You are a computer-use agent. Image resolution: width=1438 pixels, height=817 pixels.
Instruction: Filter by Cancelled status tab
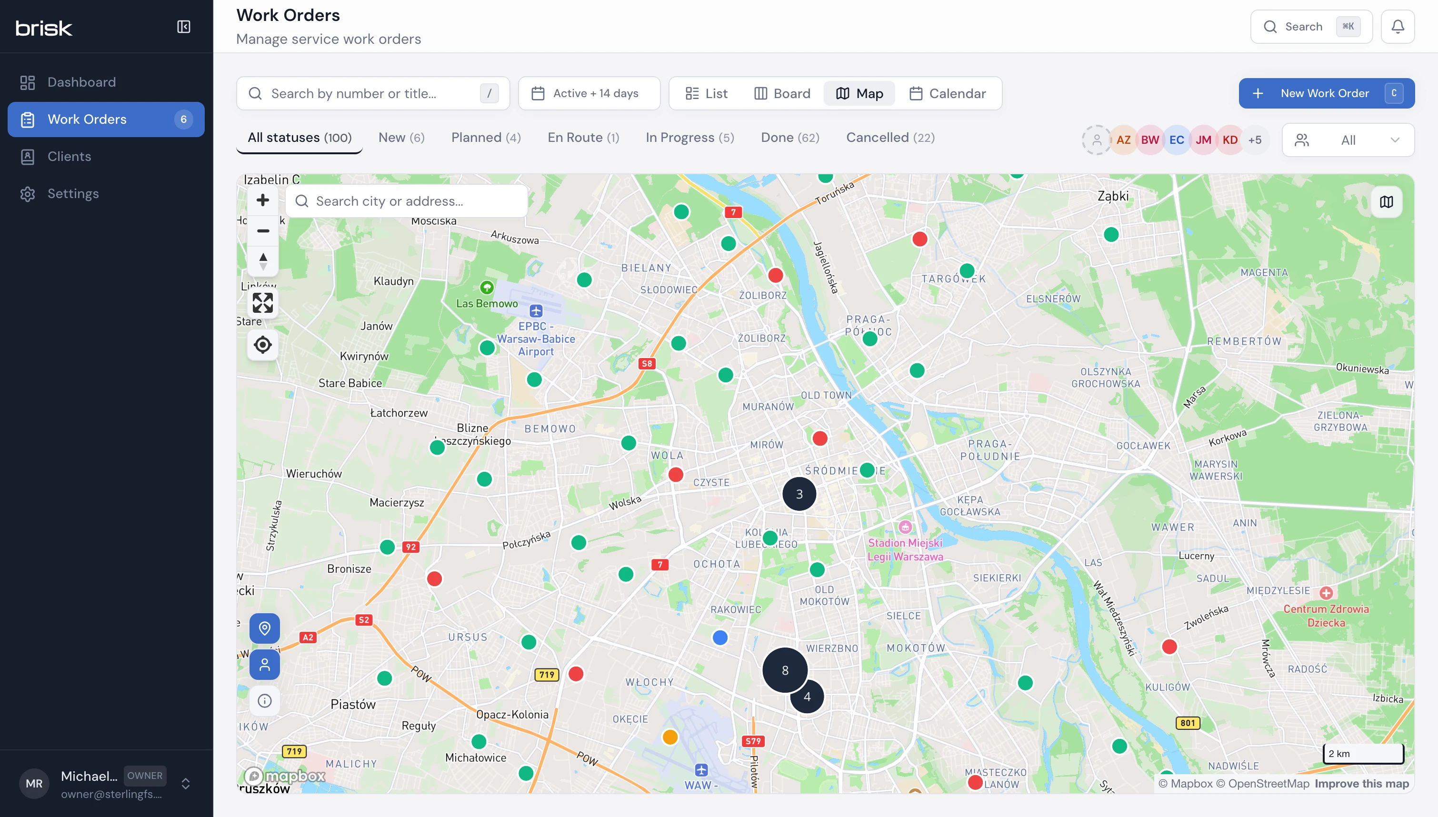pyautogui.click(x=890, y=138)
